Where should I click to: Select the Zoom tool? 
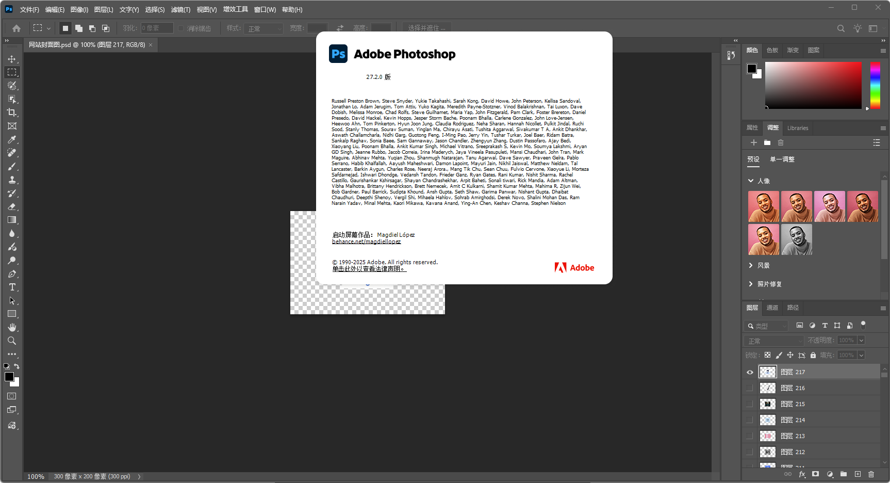(x=11, y=341)
